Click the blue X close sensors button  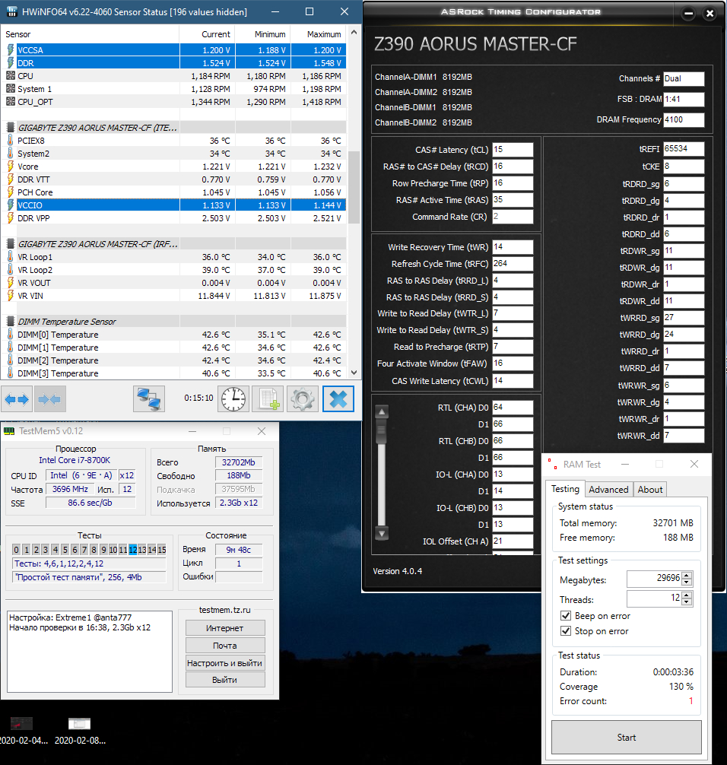coord(338,399)
